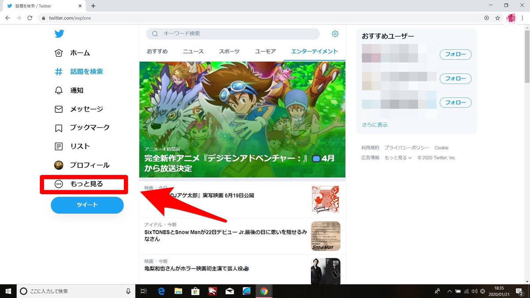Image resolution: width=530 pixels, height=298 pixels.
Task: Expand もっと見る dropdown in footer
Action: coord(397,158)
